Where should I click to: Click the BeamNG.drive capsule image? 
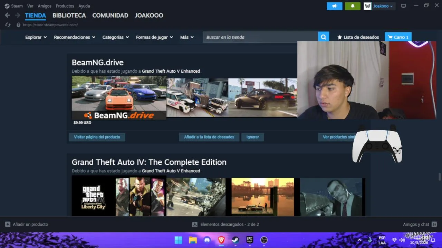click(119, 98)
